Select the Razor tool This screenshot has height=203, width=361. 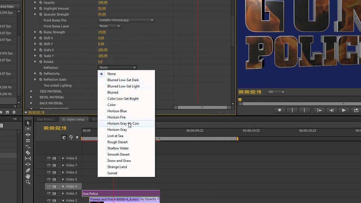click(28, 153)
